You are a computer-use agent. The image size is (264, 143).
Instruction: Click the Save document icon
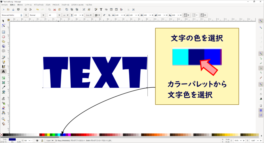click(x=13, y=10)
